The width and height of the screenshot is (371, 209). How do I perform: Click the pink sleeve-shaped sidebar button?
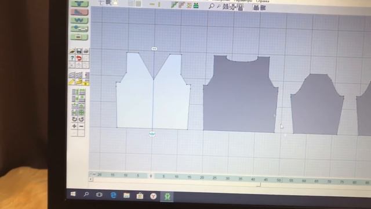point(79,12)
